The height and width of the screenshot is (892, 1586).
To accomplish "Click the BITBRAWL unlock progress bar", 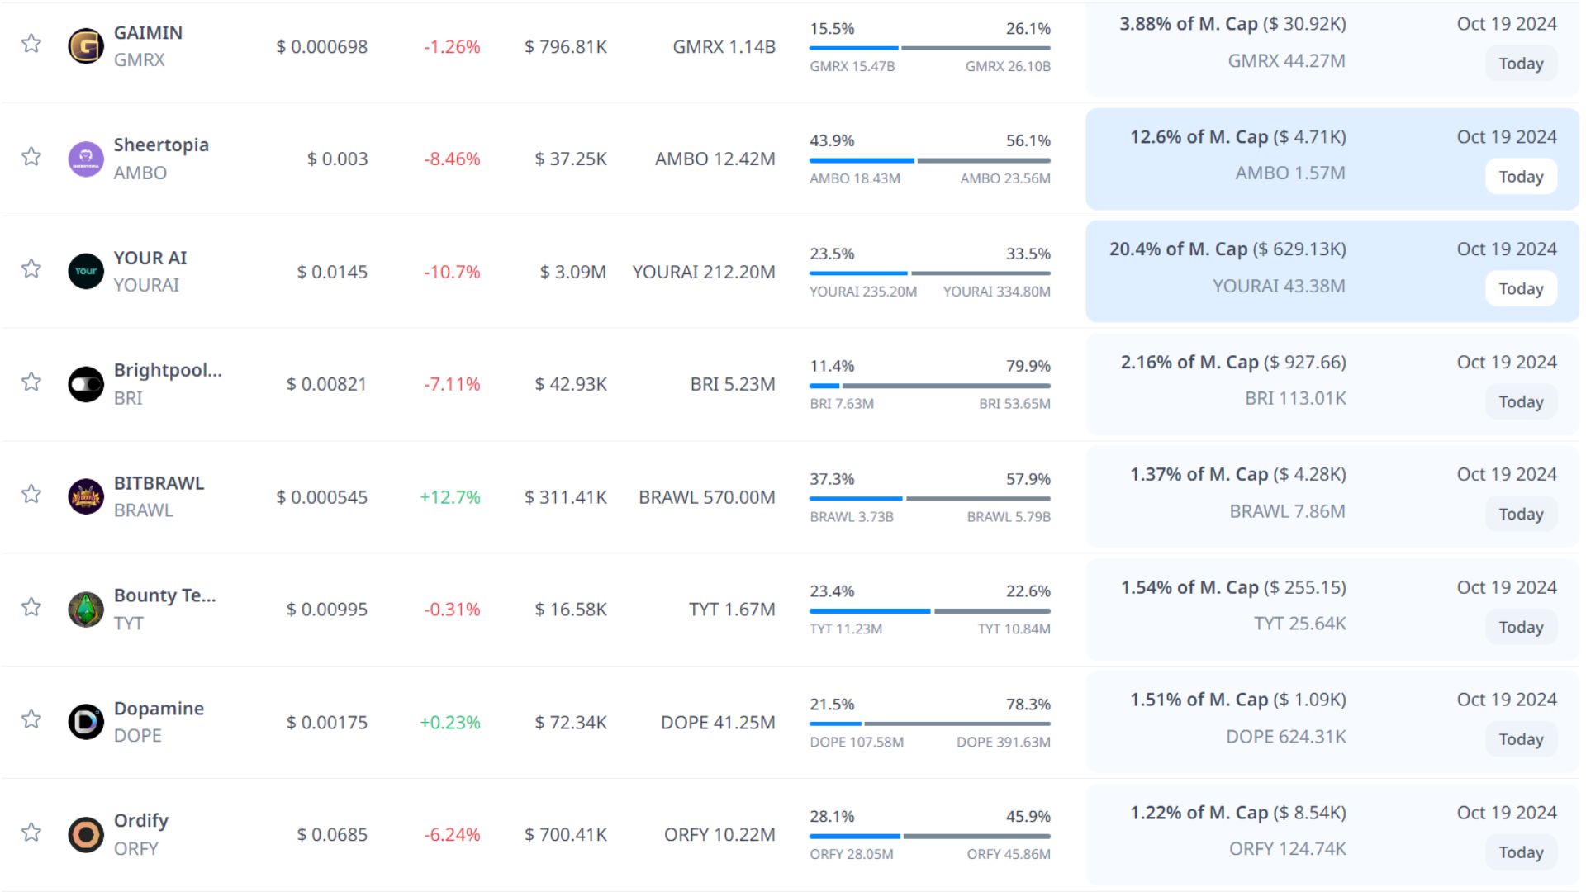I will click(x=929, y=498).
